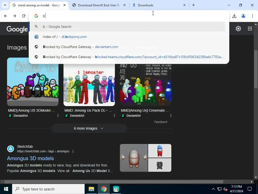Open Chrome downloads icon in toolbar
The width and height of the screenshot is (258, 194).
coord(234,16)
